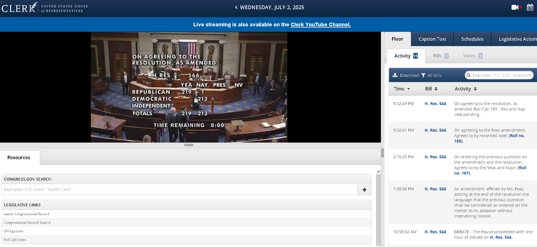Submit Congress.gov search arrow button
Viewport: 537px width, 247px height.
pyautogui.click(x=364, y=189)
